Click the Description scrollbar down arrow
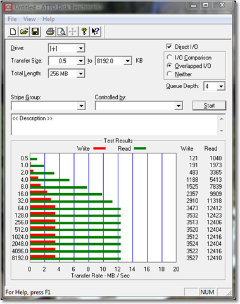 coord(222,130)
